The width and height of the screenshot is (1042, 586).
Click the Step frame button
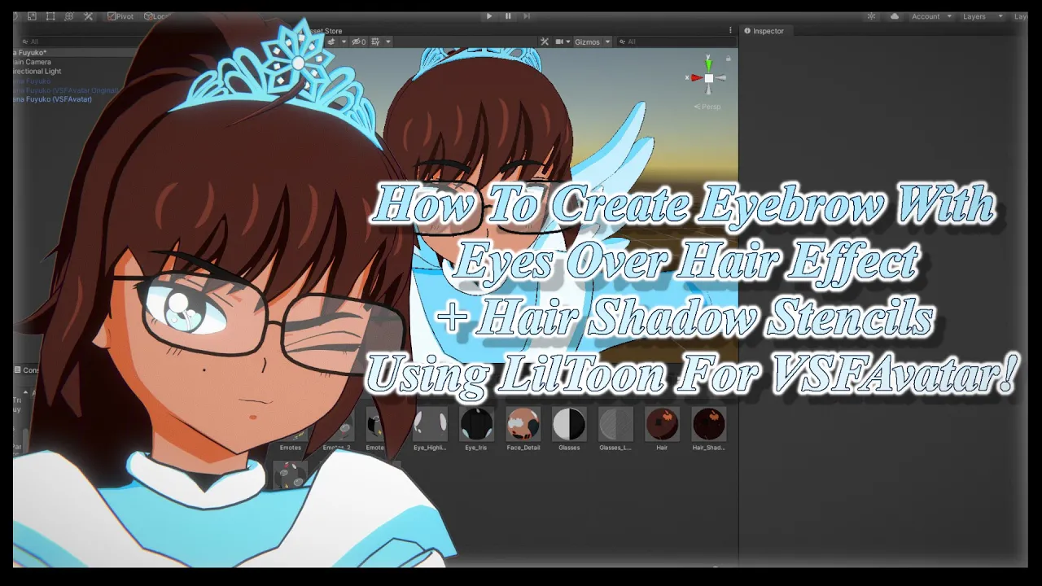coord(527,16)
